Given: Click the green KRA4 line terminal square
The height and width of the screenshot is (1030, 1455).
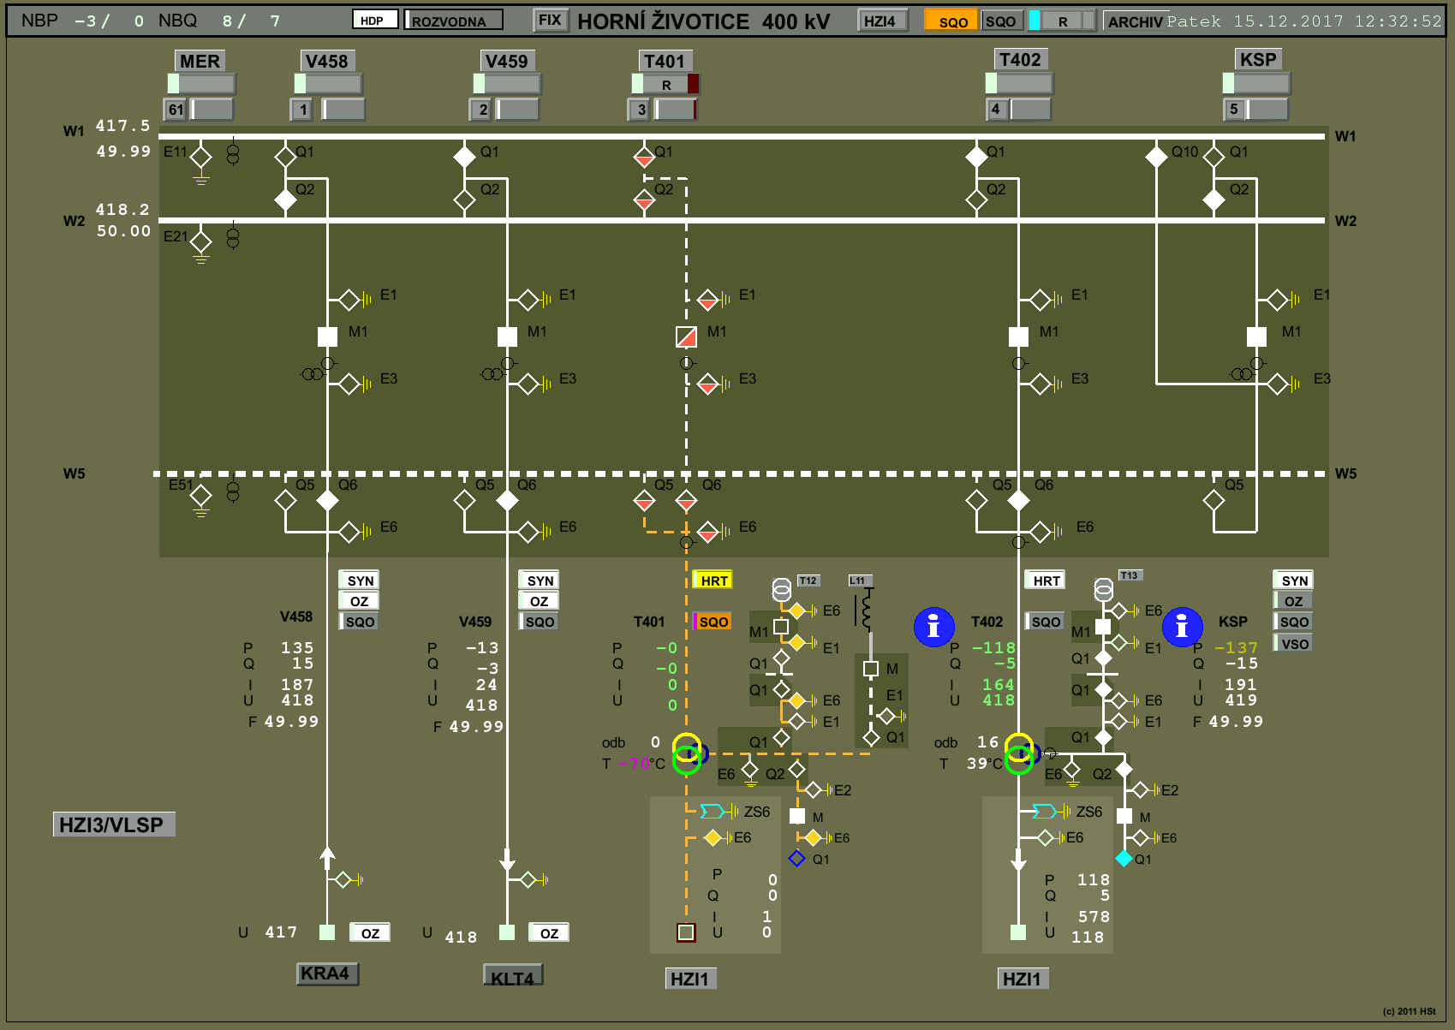Looking at the screenshot, I should (327, 932).
